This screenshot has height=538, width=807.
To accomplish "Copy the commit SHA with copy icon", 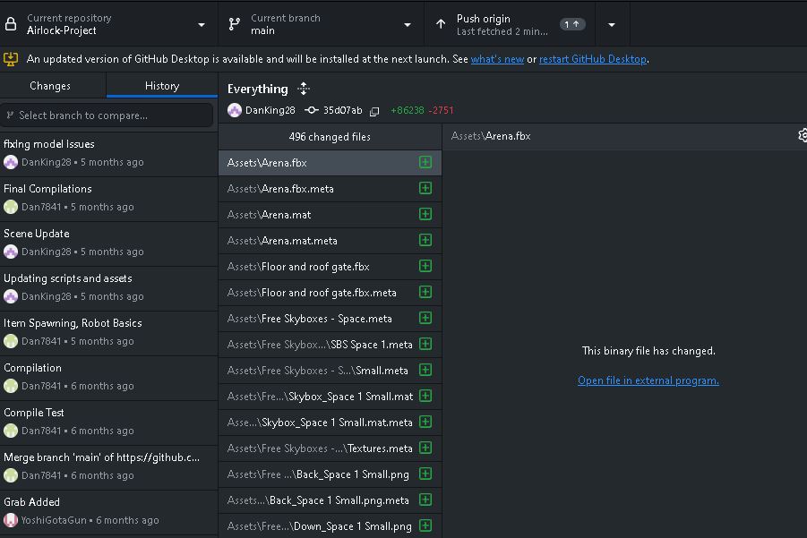I will (x=374, y=111).
